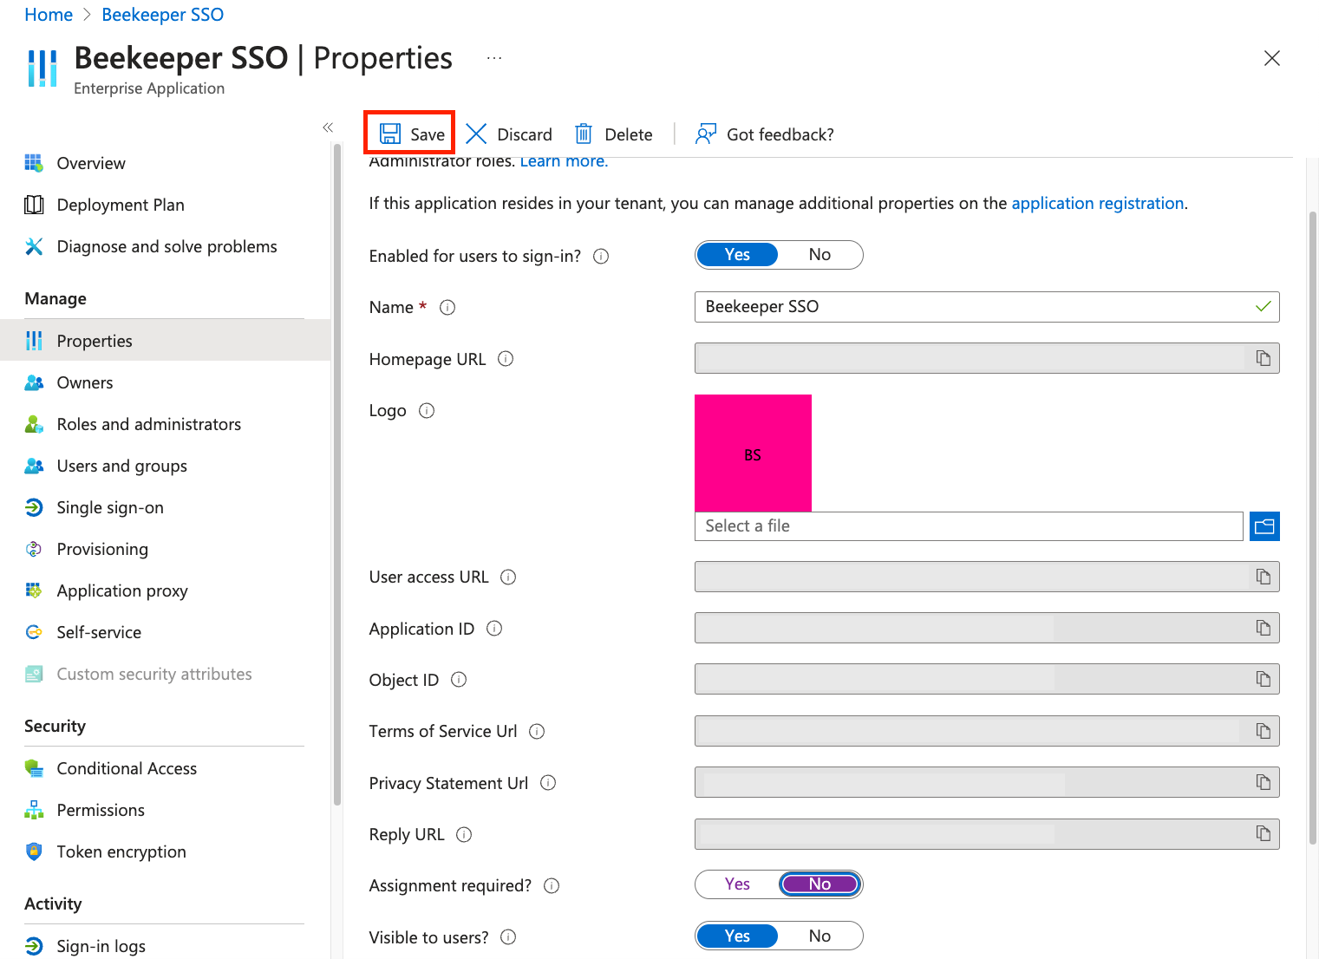The image size is (1319, 959).
Task: Open Conditional Access under Security
Action: [x=127, y=768]
